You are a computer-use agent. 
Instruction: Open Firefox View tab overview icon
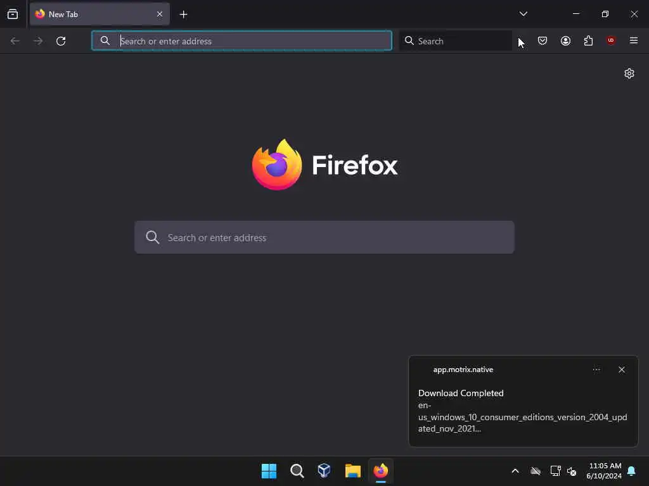13,14
